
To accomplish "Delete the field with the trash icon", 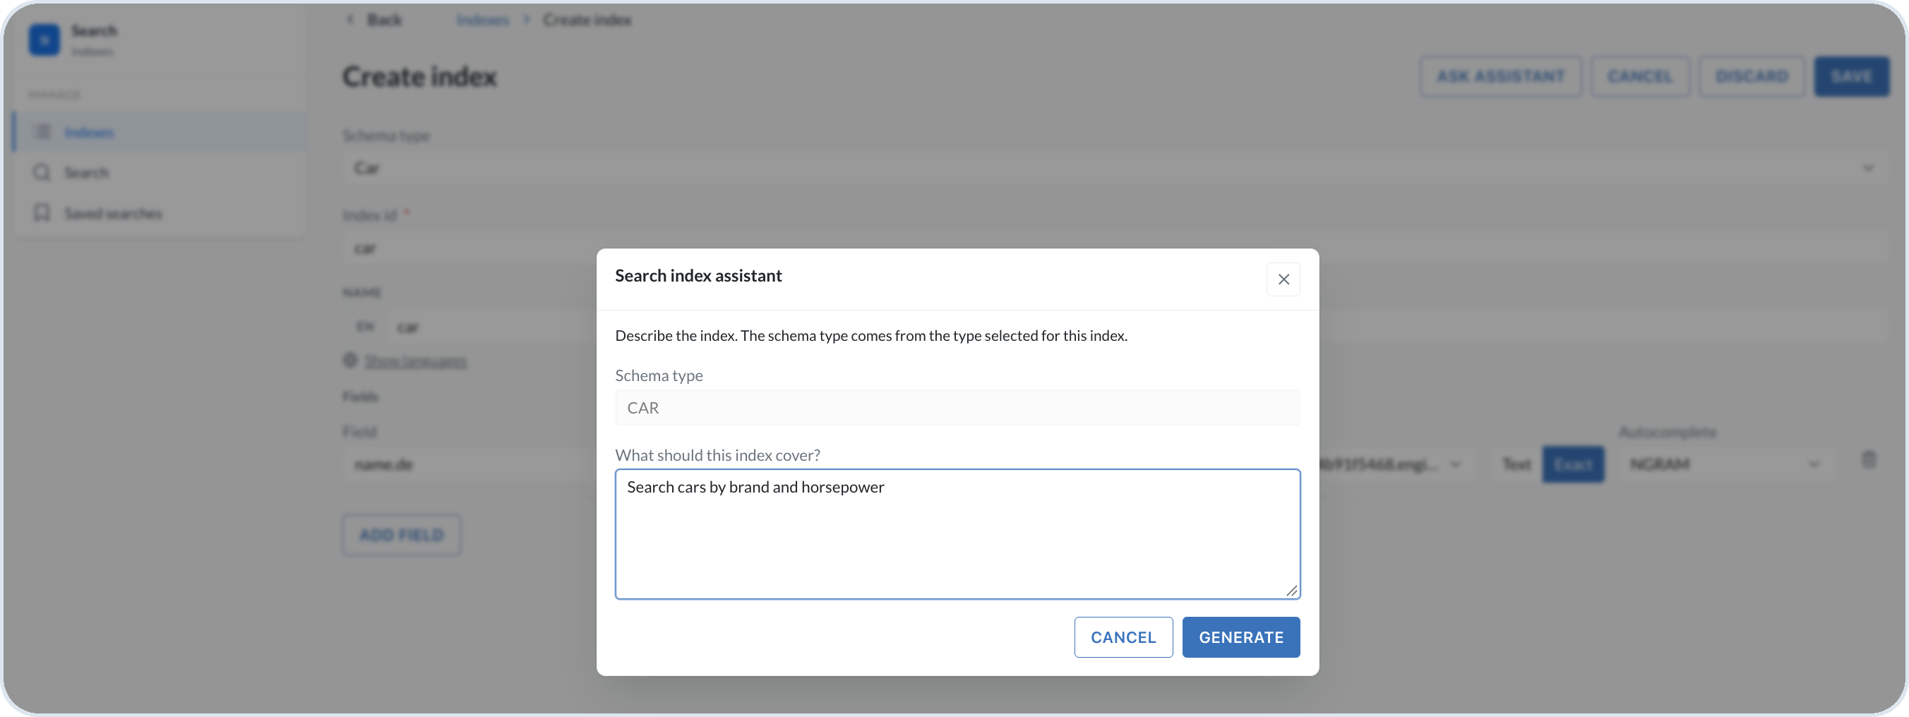I will pyautogui.click(x=1868, y=460).
